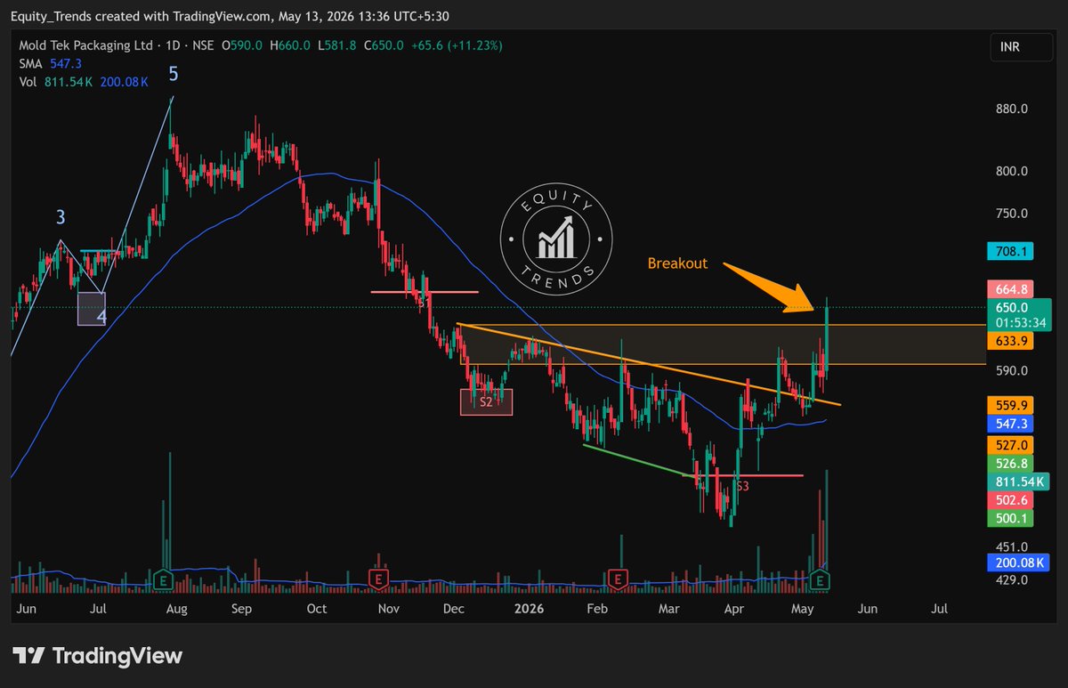This screenshot has height=688, width=1068.
Task: Click the 650.0 current price label on axis
Action: [x=1010, y=306]
